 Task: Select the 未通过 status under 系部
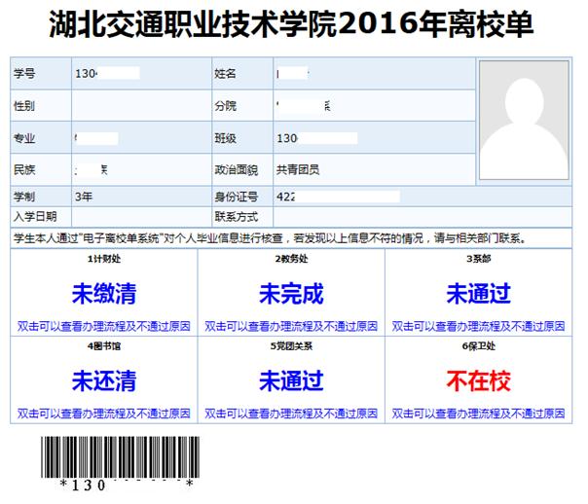point(478,293)
